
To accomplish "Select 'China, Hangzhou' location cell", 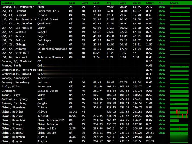I will pos(13,137).
